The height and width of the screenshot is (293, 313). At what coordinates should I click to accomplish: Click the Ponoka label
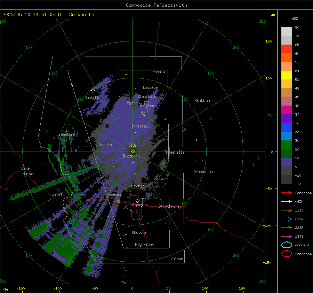[x=159, y=72]
